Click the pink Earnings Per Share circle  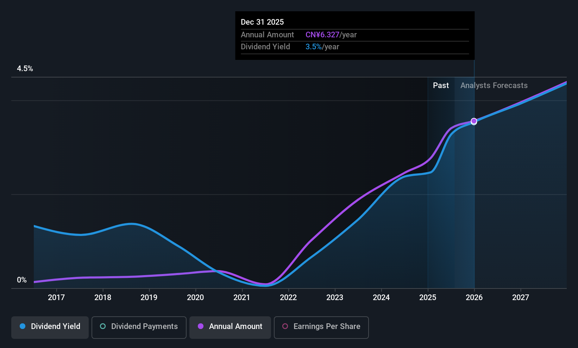point(285,326)
